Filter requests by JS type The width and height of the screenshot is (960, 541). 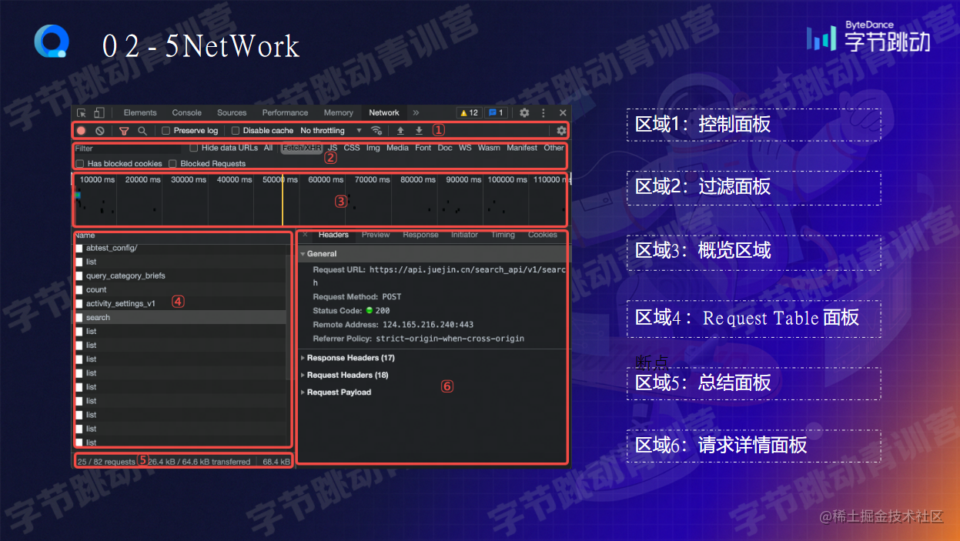pos(333,148)
